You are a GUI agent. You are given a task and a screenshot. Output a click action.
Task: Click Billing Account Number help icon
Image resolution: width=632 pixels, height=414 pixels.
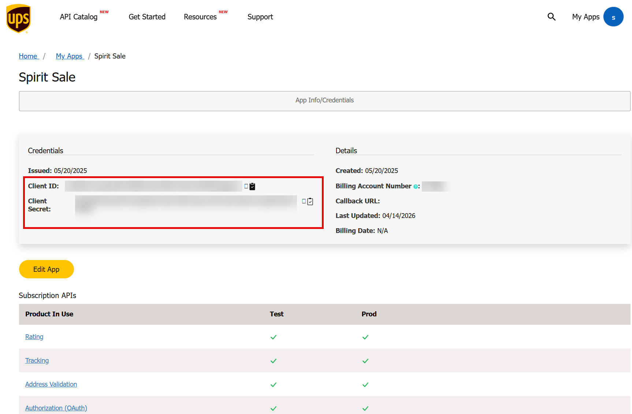(x=416, y=187)
